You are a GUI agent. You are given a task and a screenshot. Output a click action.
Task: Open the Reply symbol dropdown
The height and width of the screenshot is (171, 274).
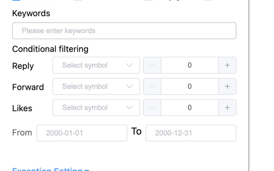96,65
